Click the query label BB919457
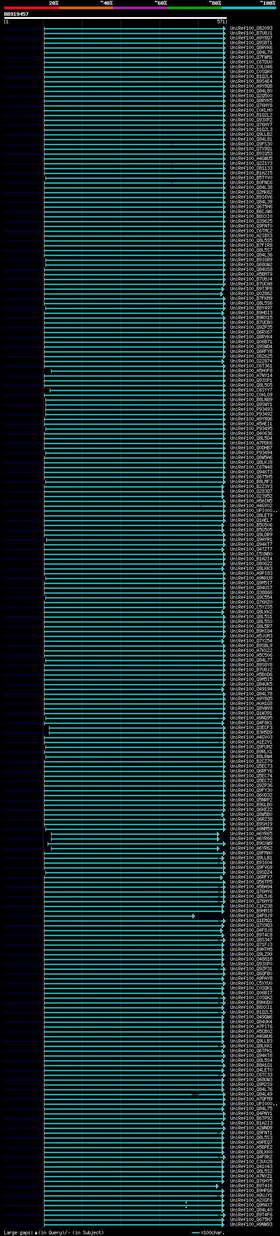Image resolution: width=280 pixels, height=1236 pixels. coord(16,14)
